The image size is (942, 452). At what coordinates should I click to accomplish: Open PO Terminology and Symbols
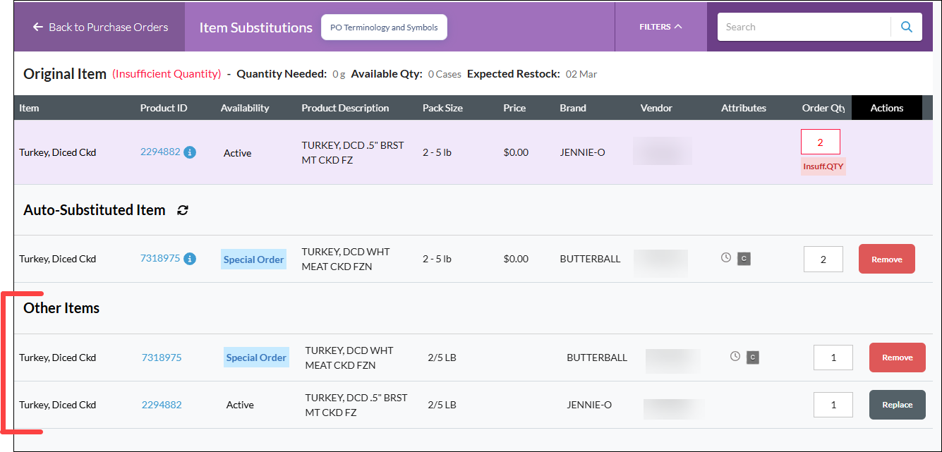click(384, 28)
